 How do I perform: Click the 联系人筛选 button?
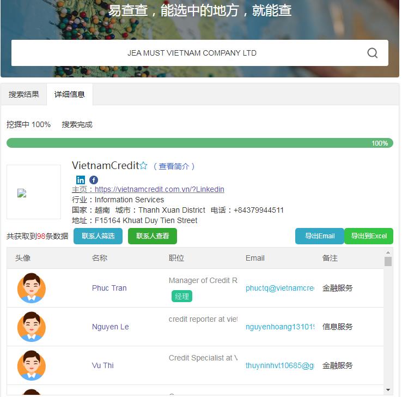tap(98, 236)
